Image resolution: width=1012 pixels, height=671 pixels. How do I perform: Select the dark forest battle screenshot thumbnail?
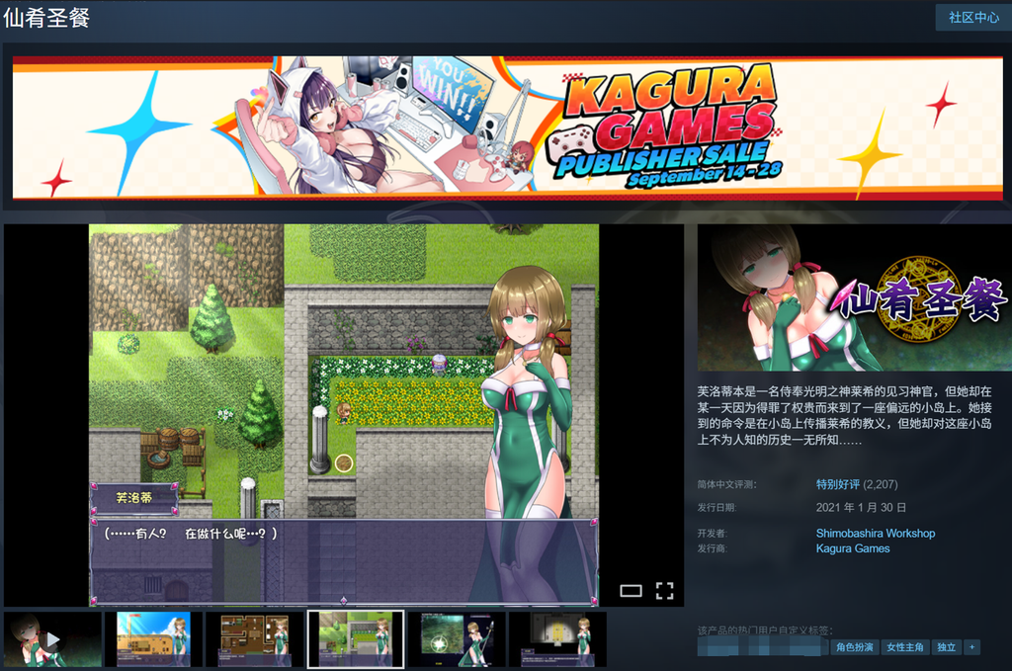pos(457,639)
